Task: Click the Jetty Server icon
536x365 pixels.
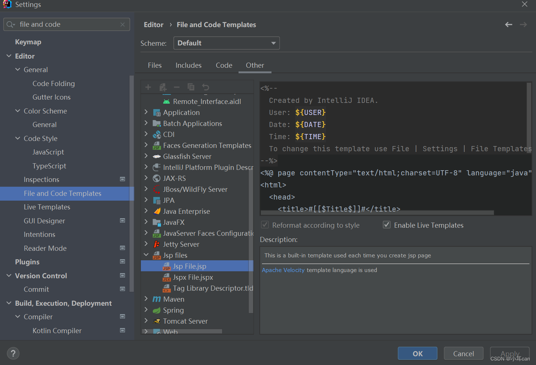Action: (x=157, y=244)
